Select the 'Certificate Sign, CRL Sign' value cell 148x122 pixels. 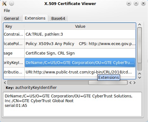coord(80,53)
